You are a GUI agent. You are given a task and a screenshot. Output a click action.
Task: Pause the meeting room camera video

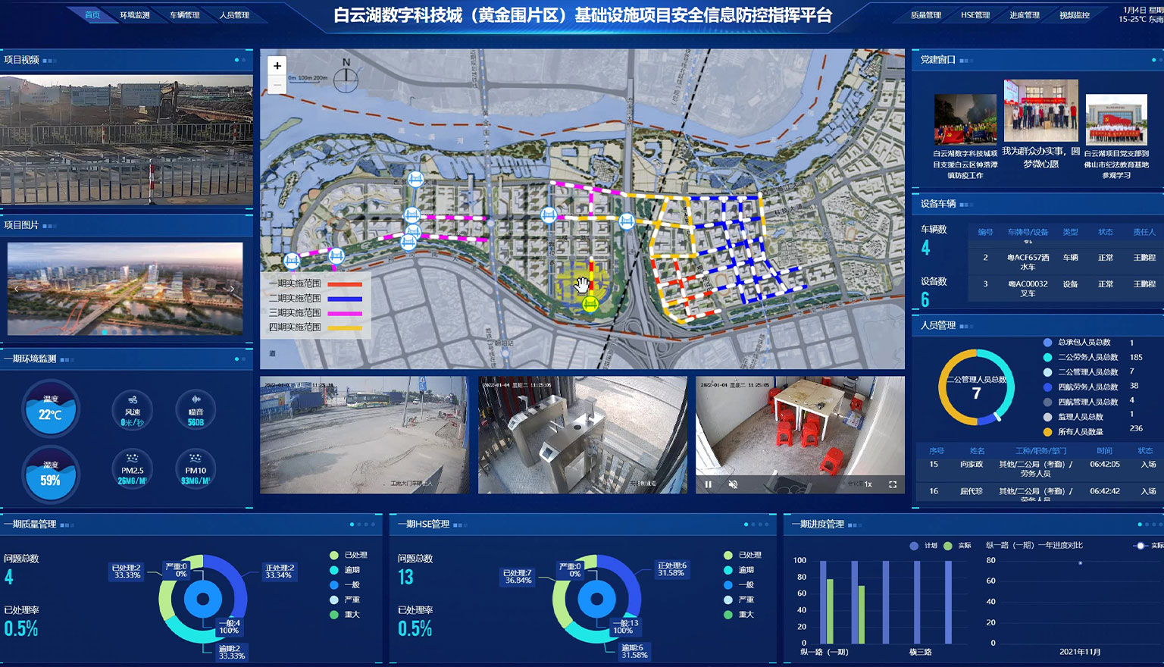point(709,484)
